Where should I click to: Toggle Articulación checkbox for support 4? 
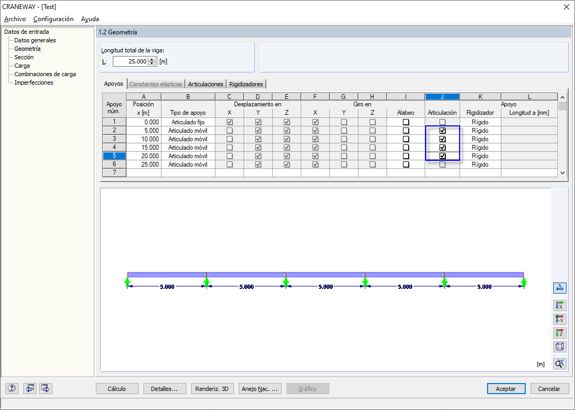click(x=442, y=147)
